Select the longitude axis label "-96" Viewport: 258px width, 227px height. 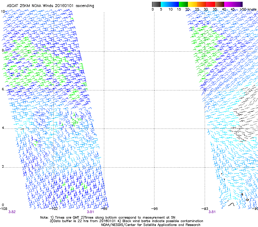coord(154,209)
